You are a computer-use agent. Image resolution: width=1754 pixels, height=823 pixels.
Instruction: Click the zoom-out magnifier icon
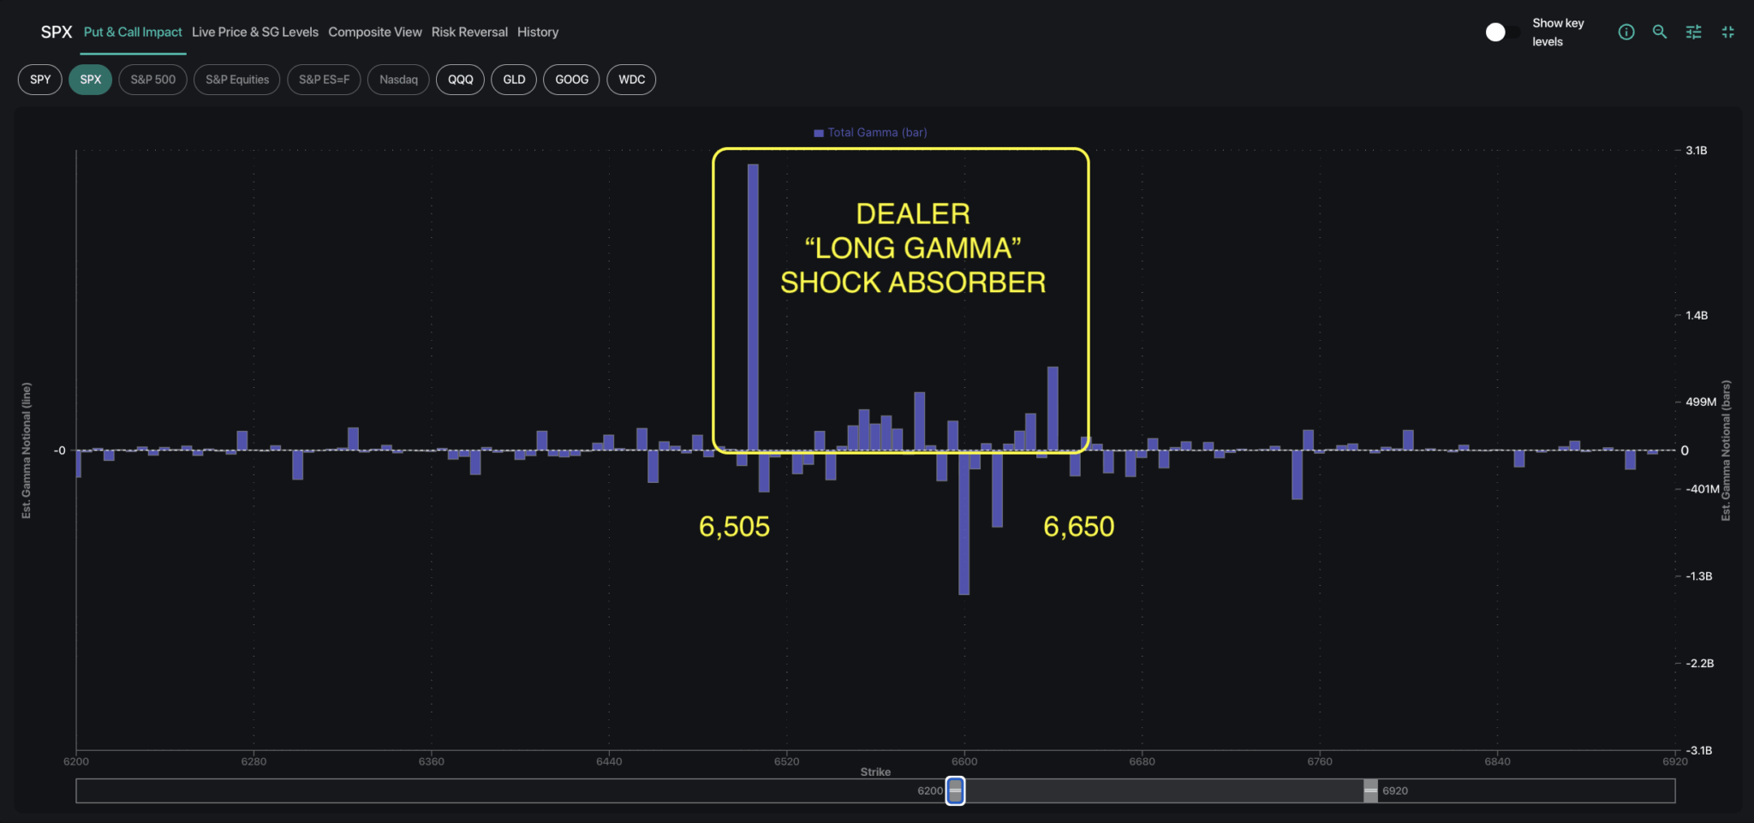click(1660, 32)
